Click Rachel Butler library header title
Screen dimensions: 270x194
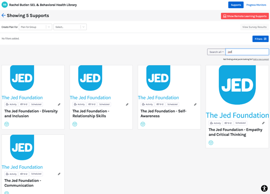tap(43, 5)
